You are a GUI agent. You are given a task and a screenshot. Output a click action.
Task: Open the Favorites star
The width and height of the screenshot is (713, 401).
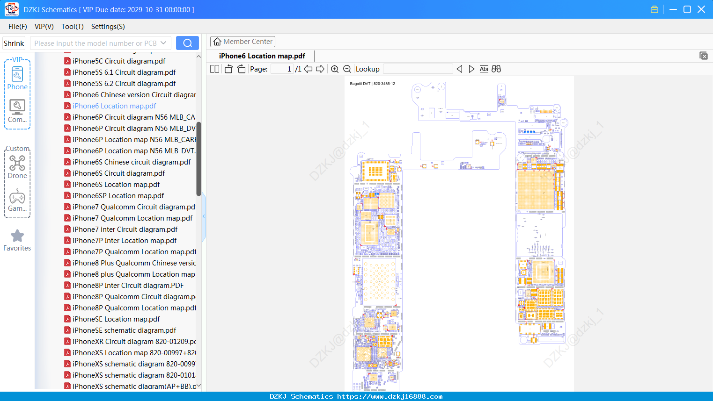(x=17, y=240)
